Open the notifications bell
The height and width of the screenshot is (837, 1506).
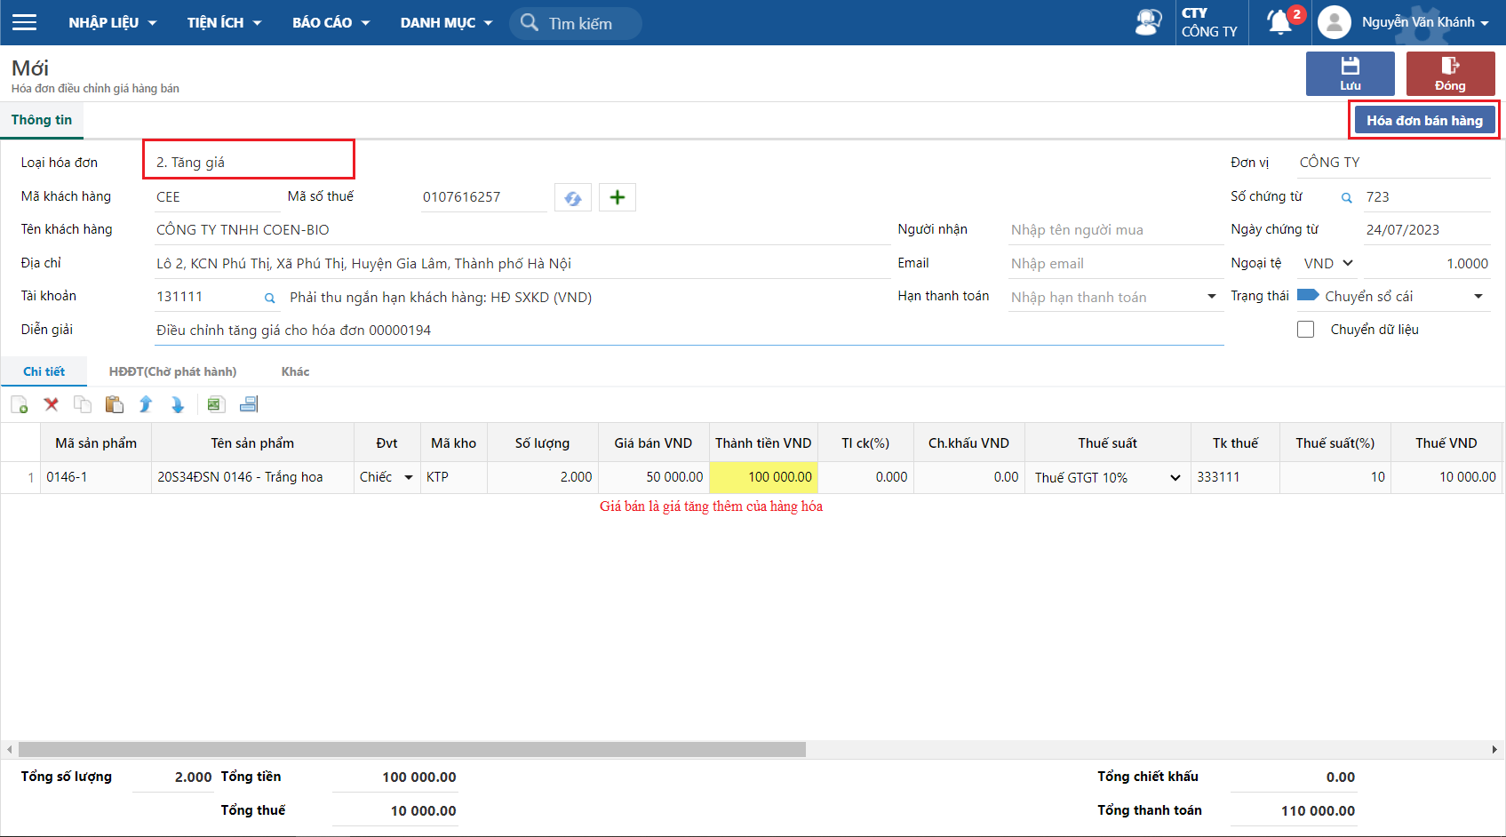click(x=1279, y=22)
